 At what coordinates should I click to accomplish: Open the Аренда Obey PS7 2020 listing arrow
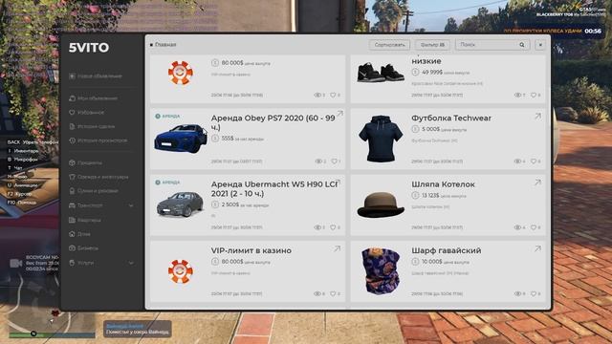pyautogui.click(x=339, y=114)
